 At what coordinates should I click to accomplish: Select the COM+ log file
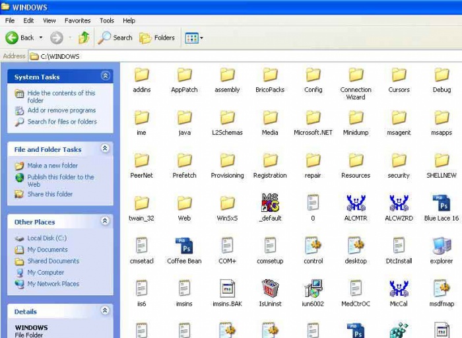pos(228,250)
